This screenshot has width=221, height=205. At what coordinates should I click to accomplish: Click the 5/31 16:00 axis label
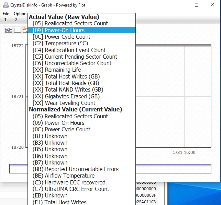184,153
